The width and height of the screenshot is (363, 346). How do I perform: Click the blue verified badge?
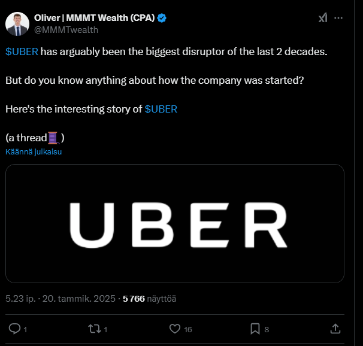point(162,18)
